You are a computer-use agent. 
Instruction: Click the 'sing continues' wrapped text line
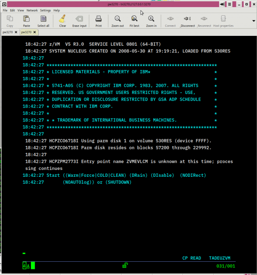[x=44, y=169]
